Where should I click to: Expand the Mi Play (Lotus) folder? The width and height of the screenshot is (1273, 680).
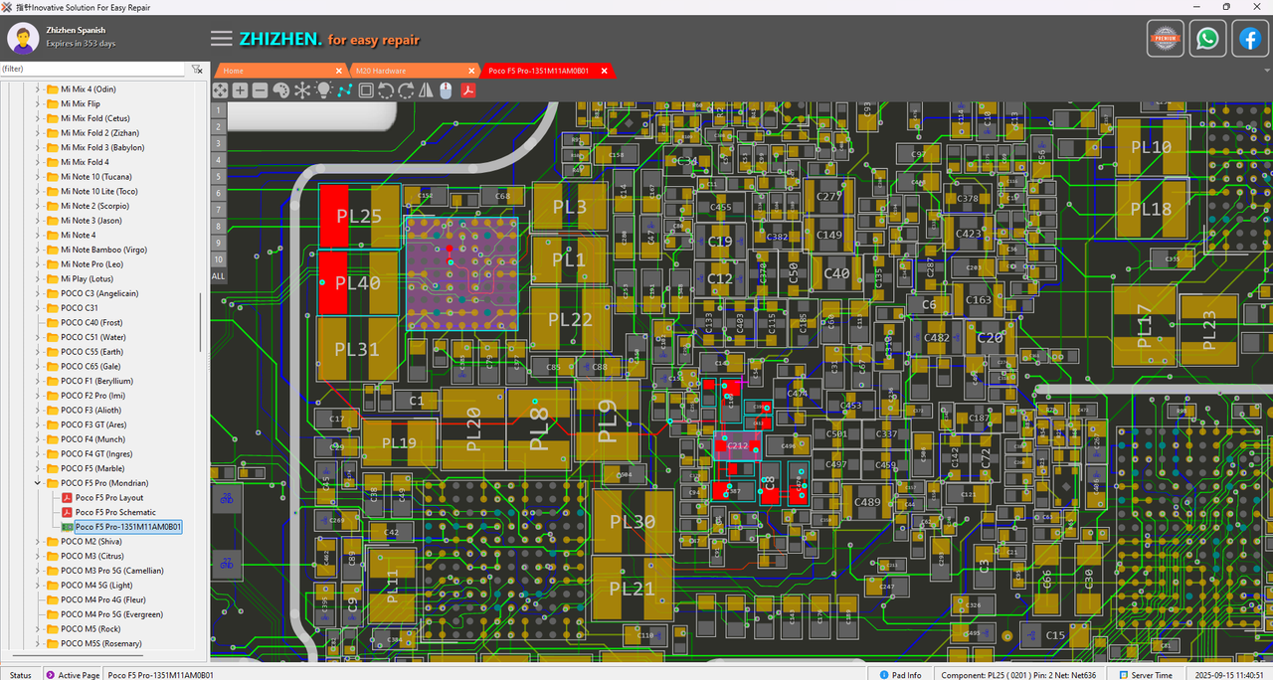point(38,279)
